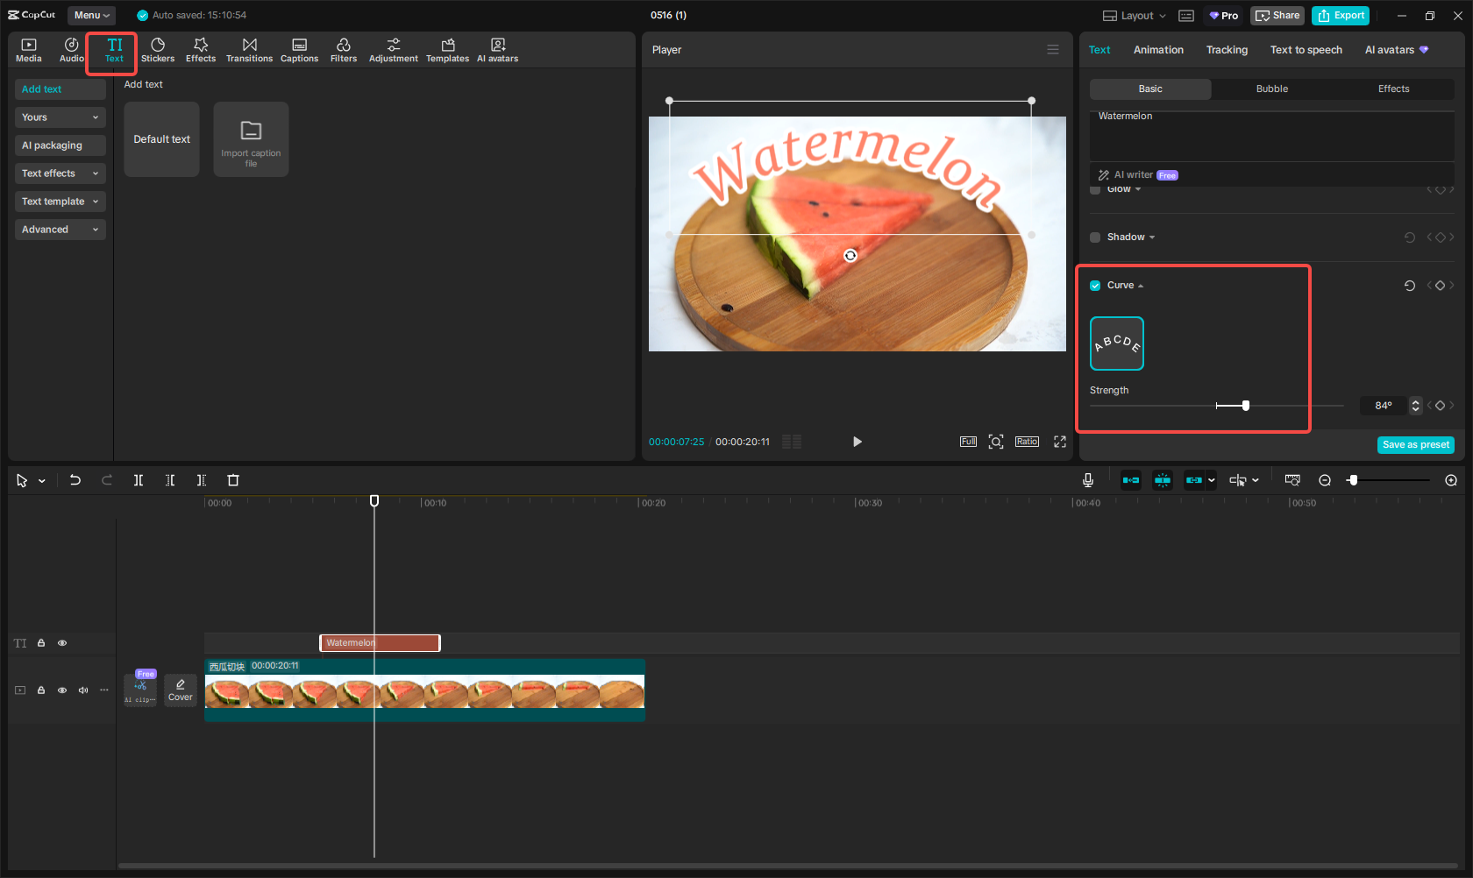This screenshot has width=1473, height=878.
Task: Hide the text track with eye icon
Action: (x=62, y=643)
